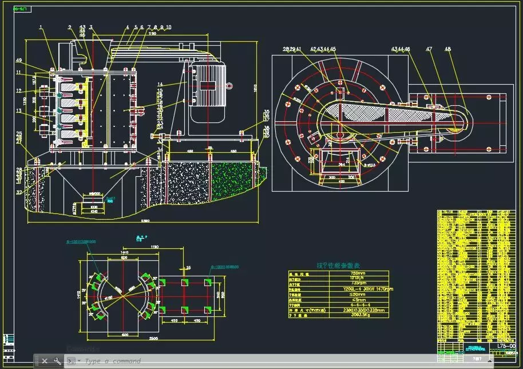Select the 2580 overall width dimension
The height and width of the screenshot is (369, 523).
(x=145, y=220)
